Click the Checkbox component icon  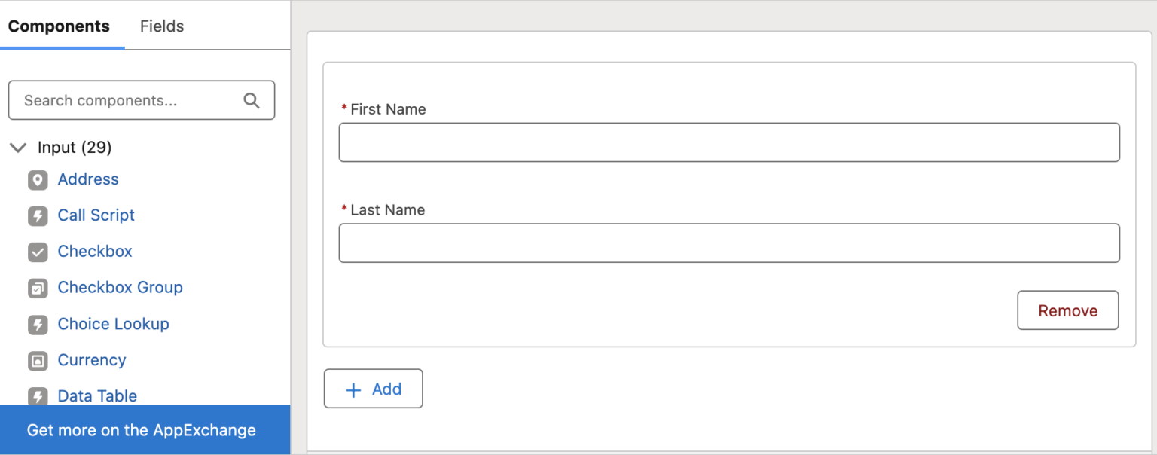coord(38,252)
